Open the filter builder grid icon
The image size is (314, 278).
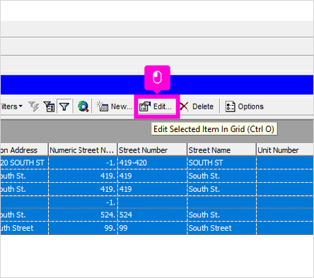pos(49,107)
